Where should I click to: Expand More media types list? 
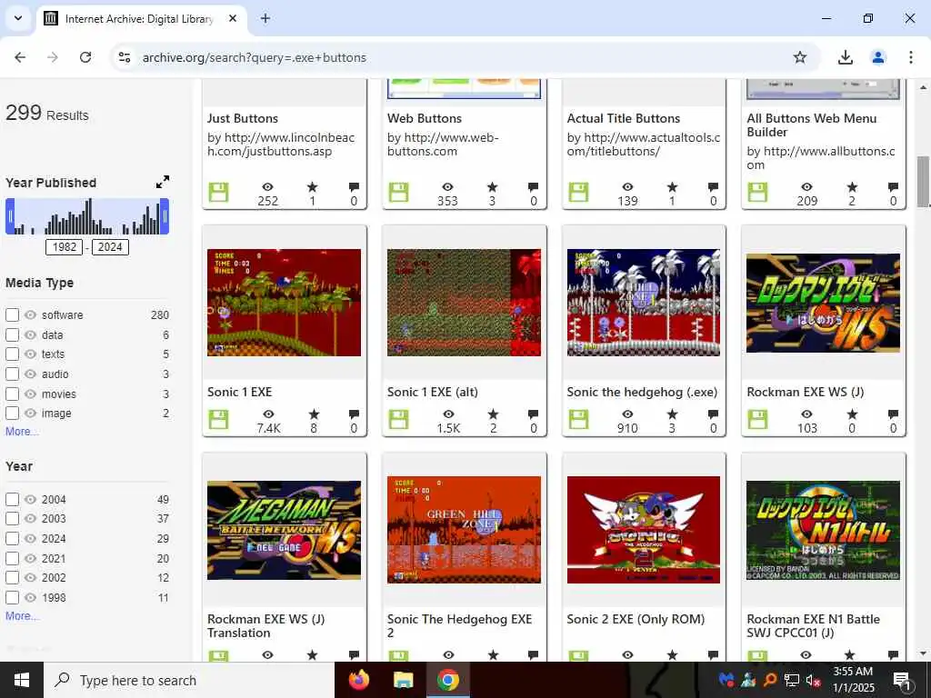tap(22, 432)
